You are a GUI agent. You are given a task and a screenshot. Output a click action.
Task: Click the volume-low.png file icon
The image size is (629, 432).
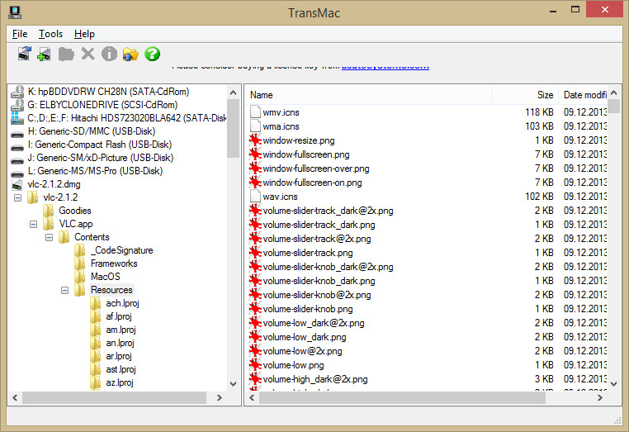255,365
